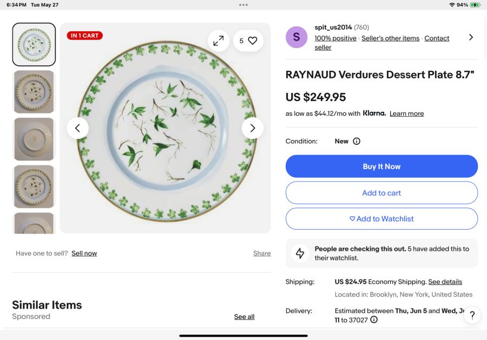Viewport: 487px width, 340px height.
Task: Open Klarna Learn more link
Action: point(406,114)
